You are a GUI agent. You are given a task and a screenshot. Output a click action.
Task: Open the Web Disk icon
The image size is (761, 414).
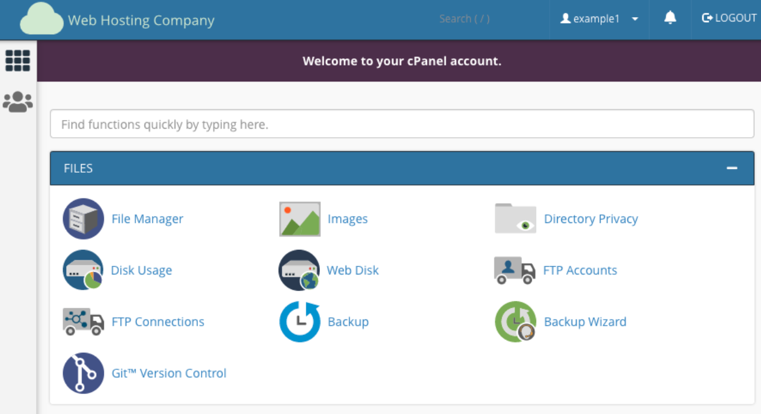tap(300, 270)
